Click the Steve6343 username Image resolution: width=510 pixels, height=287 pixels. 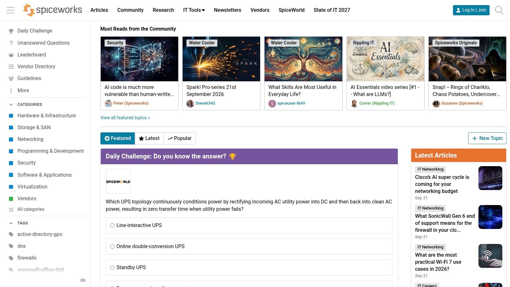205,103
